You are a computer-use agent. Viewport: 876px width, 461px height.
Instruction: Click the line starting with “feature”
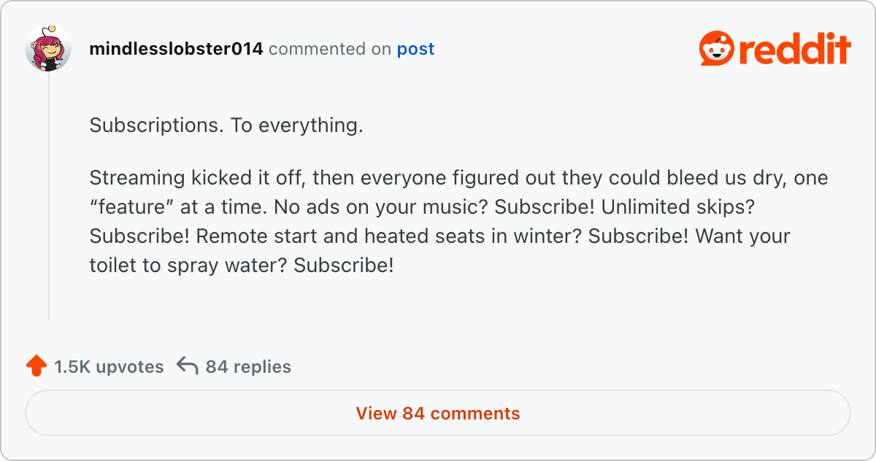click(422, 207)
